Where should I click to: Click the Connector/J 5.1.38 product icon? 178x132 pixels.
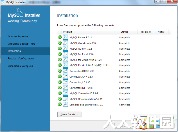(x=65, y=82)
